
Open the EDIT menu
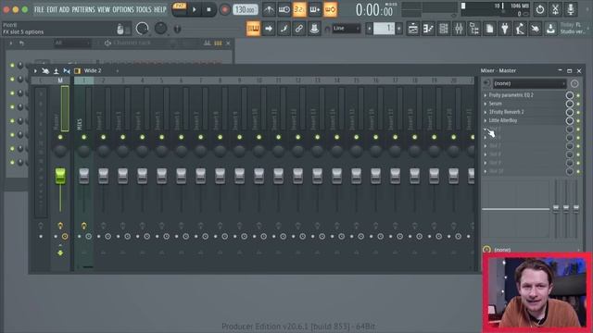52,9
